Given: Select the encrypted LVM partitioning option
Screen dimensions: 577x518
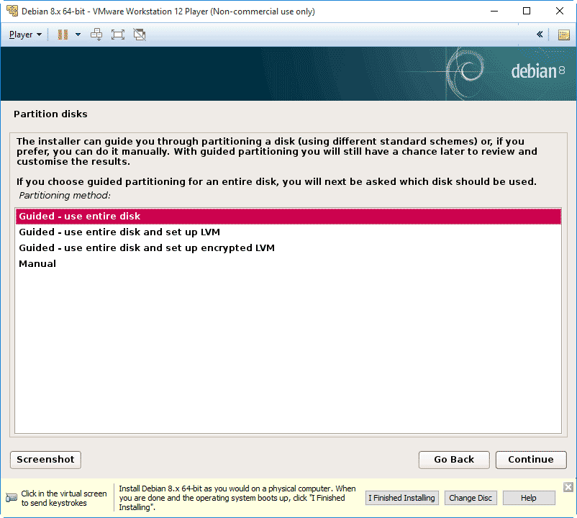Looking at the screenshot, I should tap(147, 248).
